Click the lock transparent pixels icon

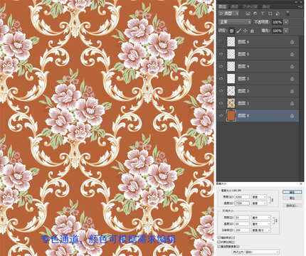point(232,31)
